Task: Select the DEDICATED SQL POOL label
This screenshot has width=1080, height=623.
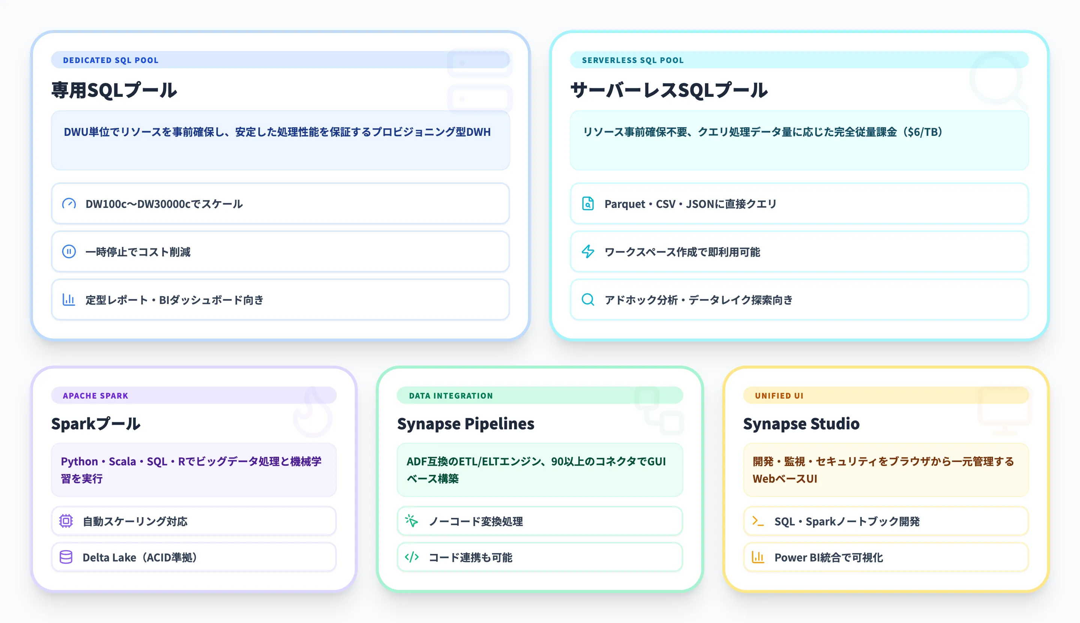Action: pos(111,60)
